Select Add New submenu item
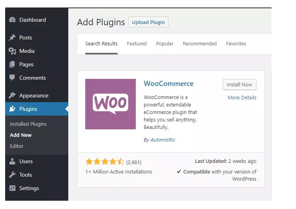The height and width of the screenshot is (209, 296). pyautogui.click(x=21, y=135)
